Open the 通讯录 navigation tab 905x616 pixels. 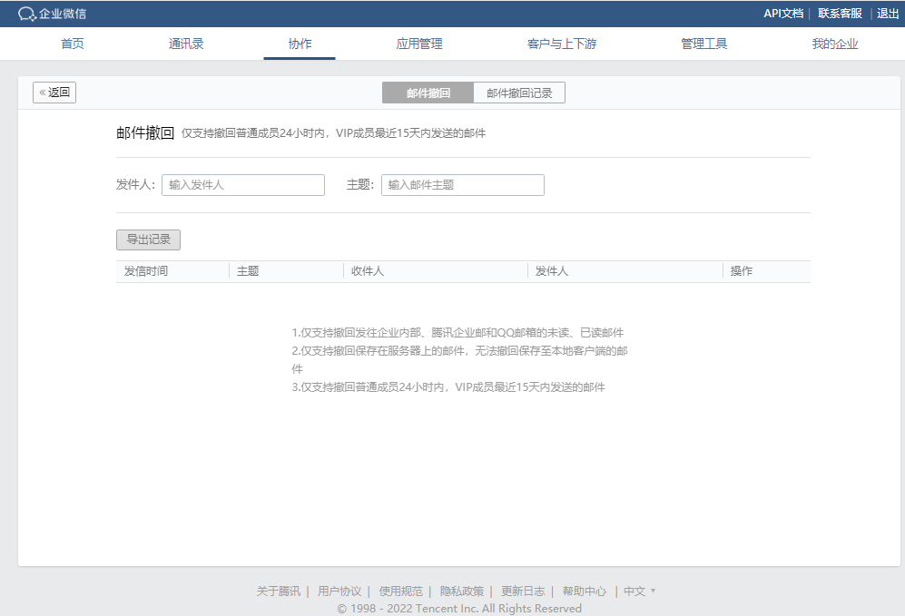coord(186,44)
